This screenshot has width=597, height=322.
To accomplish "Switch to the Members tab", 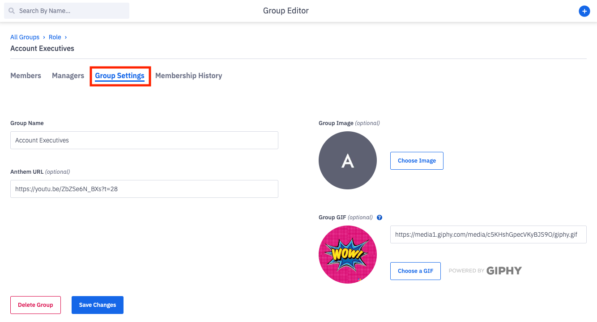I will point(26,75).
